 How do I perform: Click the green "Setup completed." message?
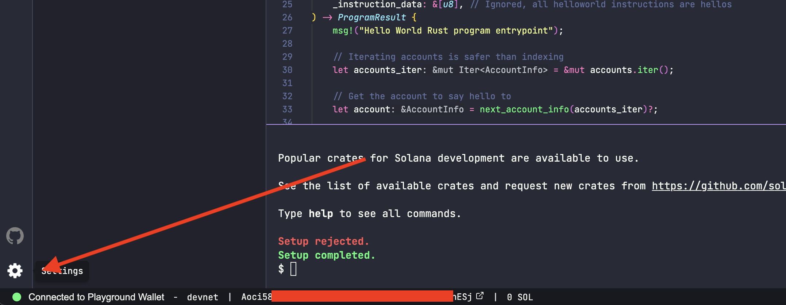pos(327,255)
